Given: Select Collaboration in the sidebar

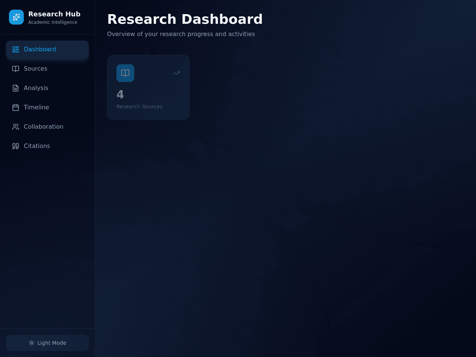Looking at the screenshot, I should (x=47, y=127).
